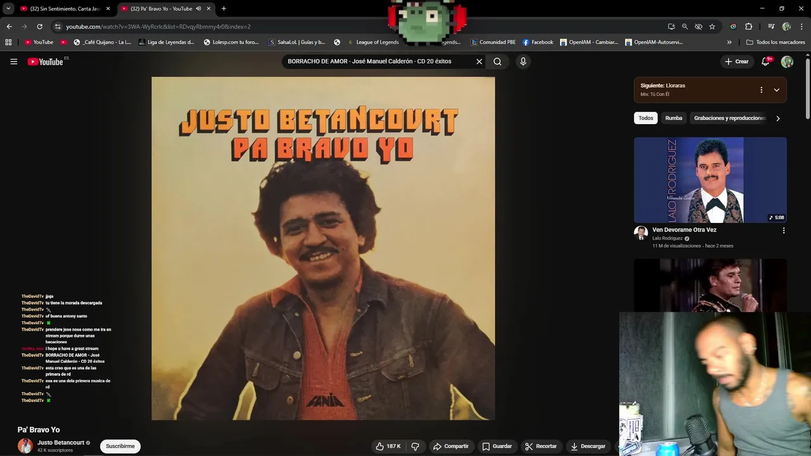The width and height of the screenshot is (811, 456).
Task: Open Chrome profile avatar
Action: [786, 27]
